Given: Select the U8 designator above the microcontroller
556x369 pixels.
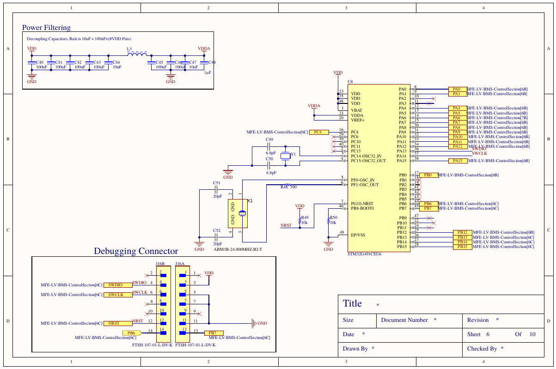Looking at the screenshot, I should [350, 82].
